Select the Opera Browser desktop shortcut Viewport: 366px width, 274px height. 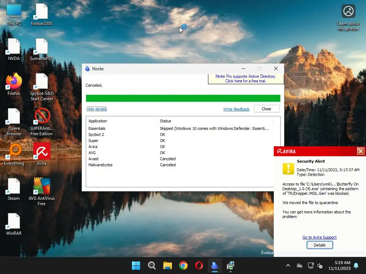(x=14, y=122)
